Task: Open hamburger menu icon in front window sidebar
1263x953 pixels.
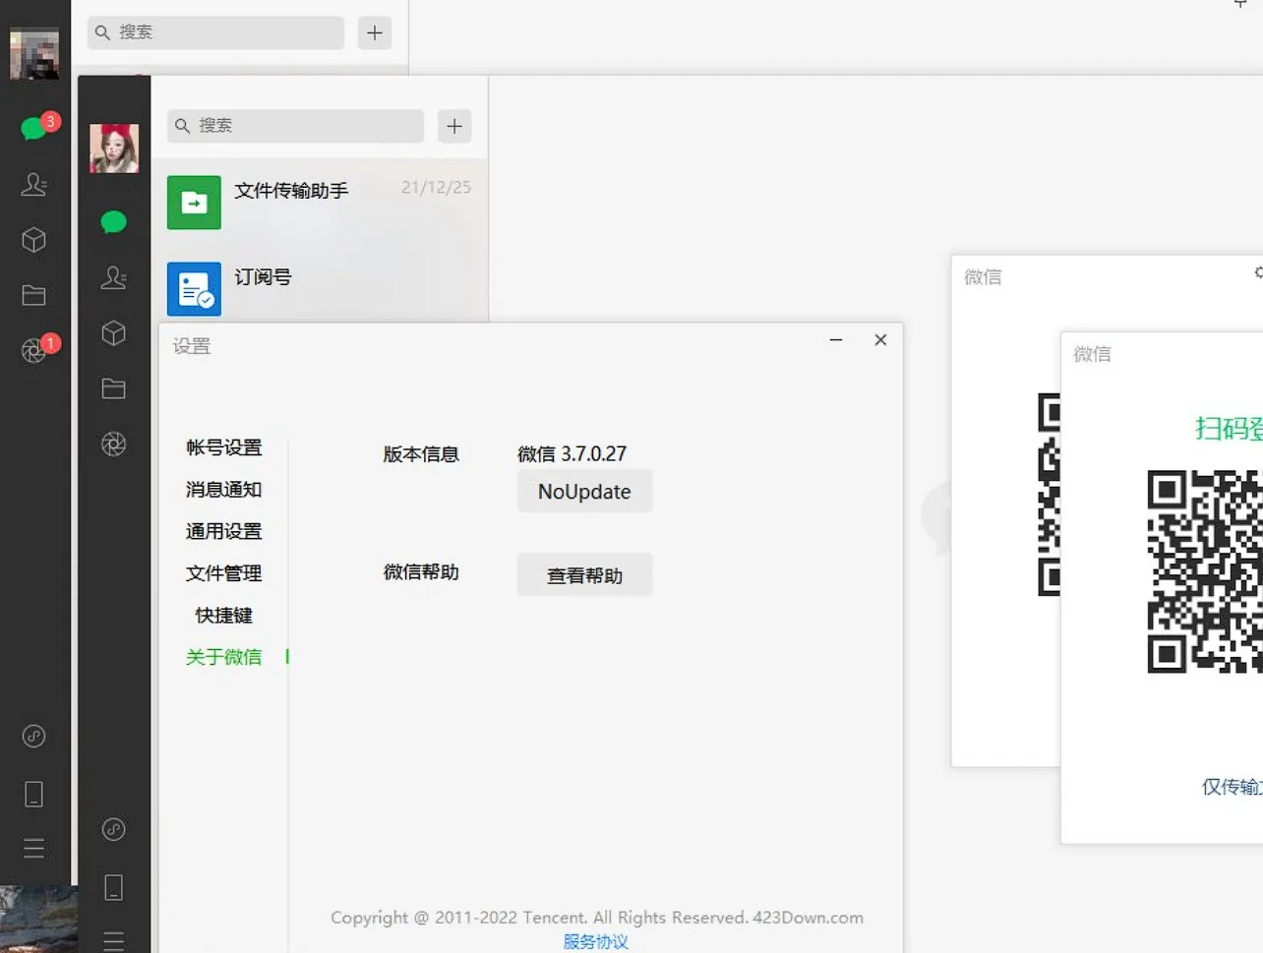Action: pyautogui.click(x=114, y=941)
